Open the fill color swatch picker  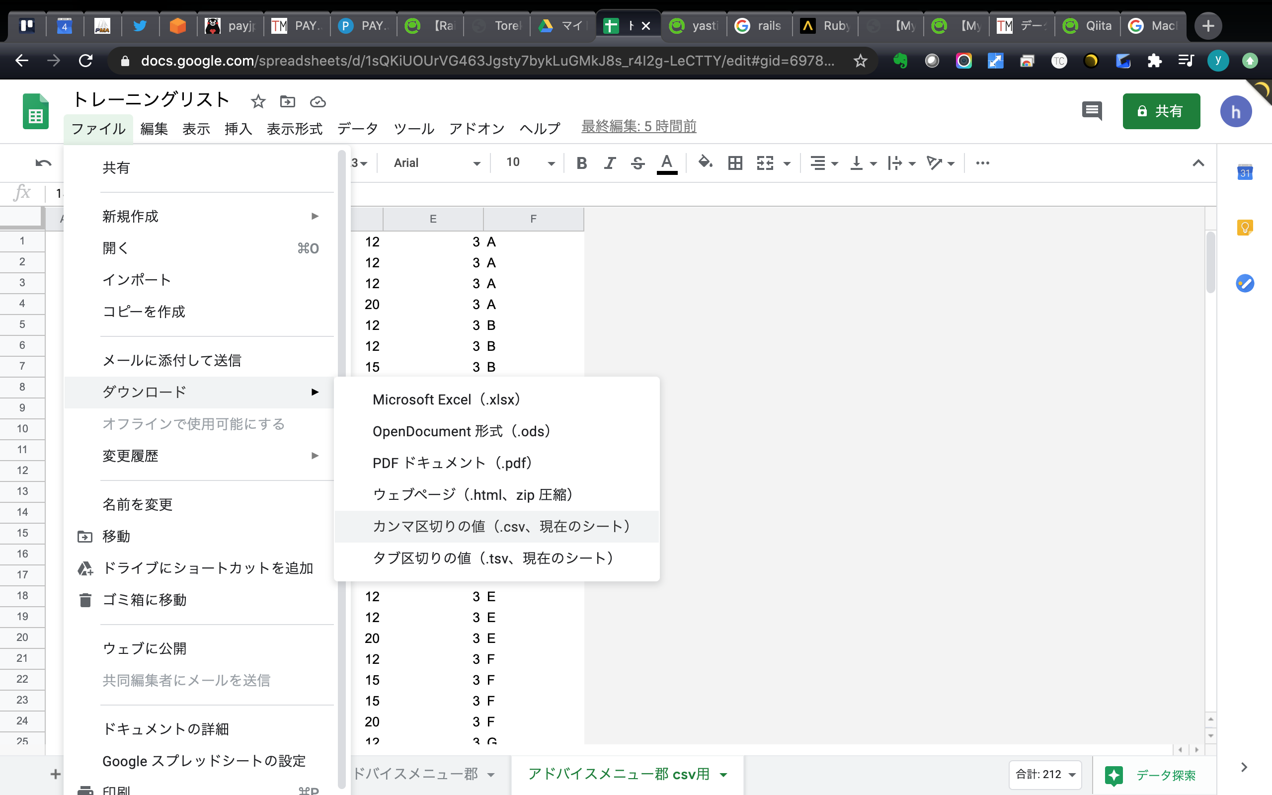[706, 163]
